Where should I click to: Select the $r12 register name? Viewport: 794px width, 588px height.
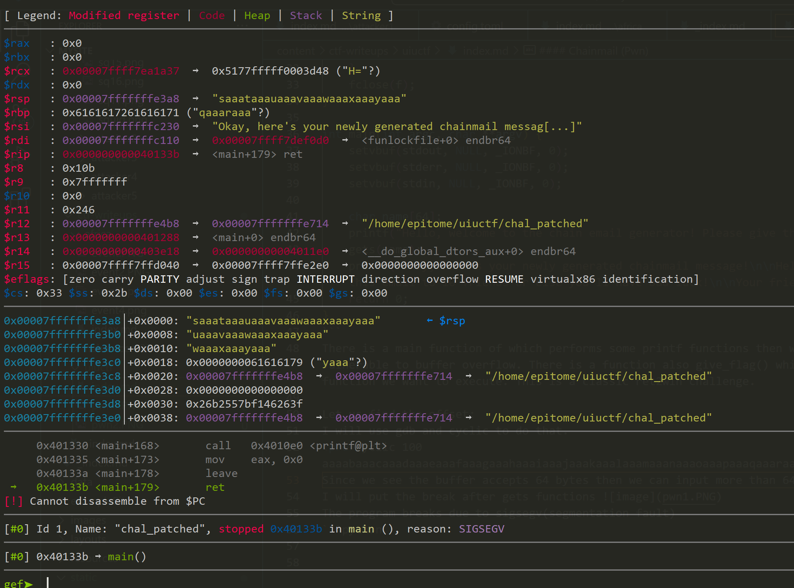17,224
